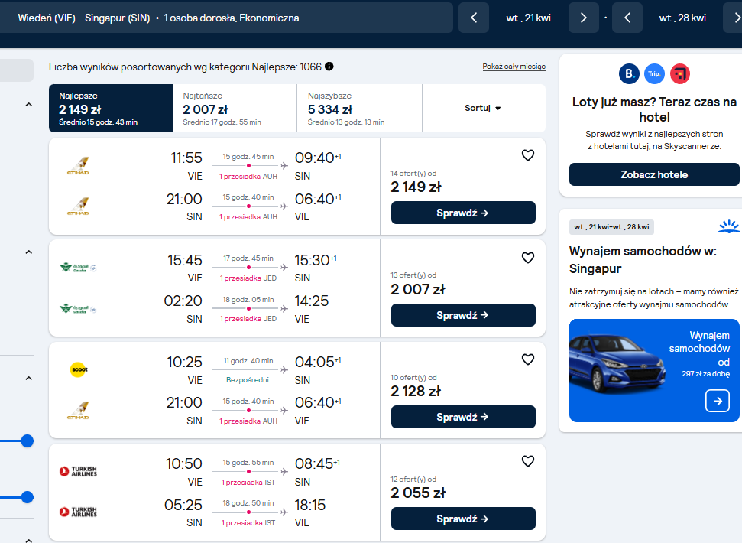
Task: Click the 11 godz. 40 min duration text
Action: pyautogui.click(x=248, y=361)
